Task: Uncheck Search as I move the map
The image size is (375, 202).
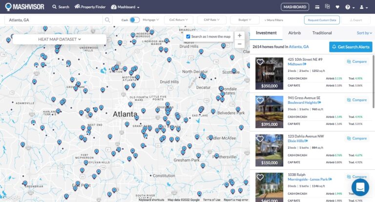Action: pos(188,37)
